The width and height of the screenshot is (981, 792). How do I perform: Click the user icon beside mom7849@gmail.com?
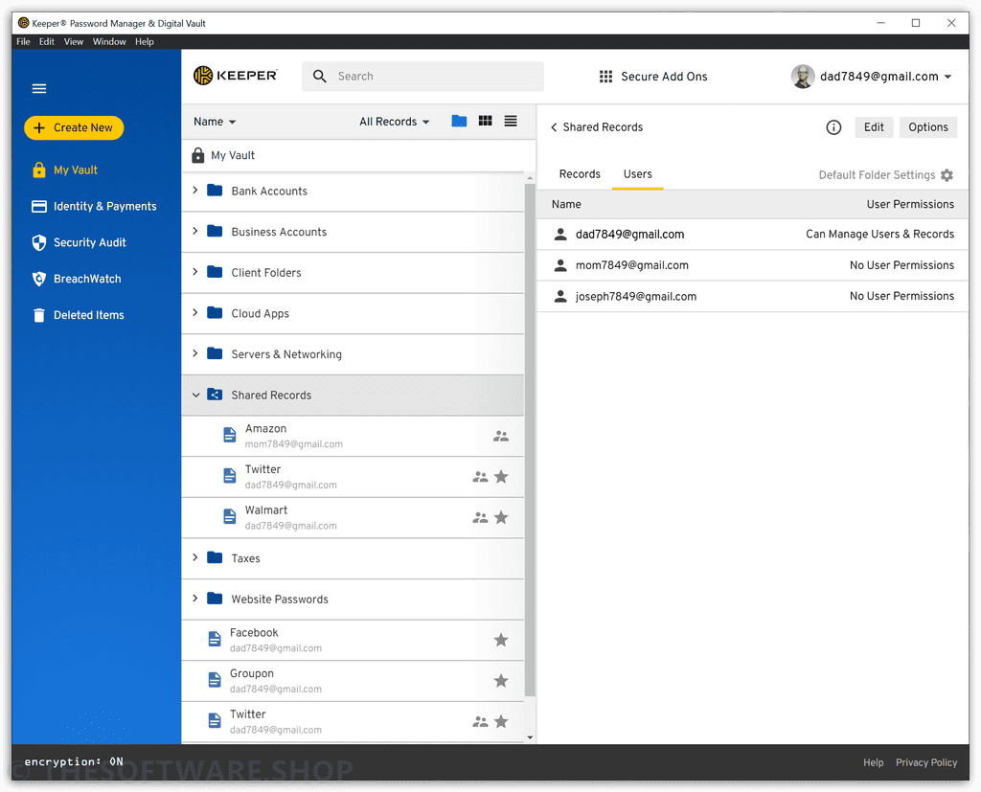pyautogui.click(x=560, y=265)
